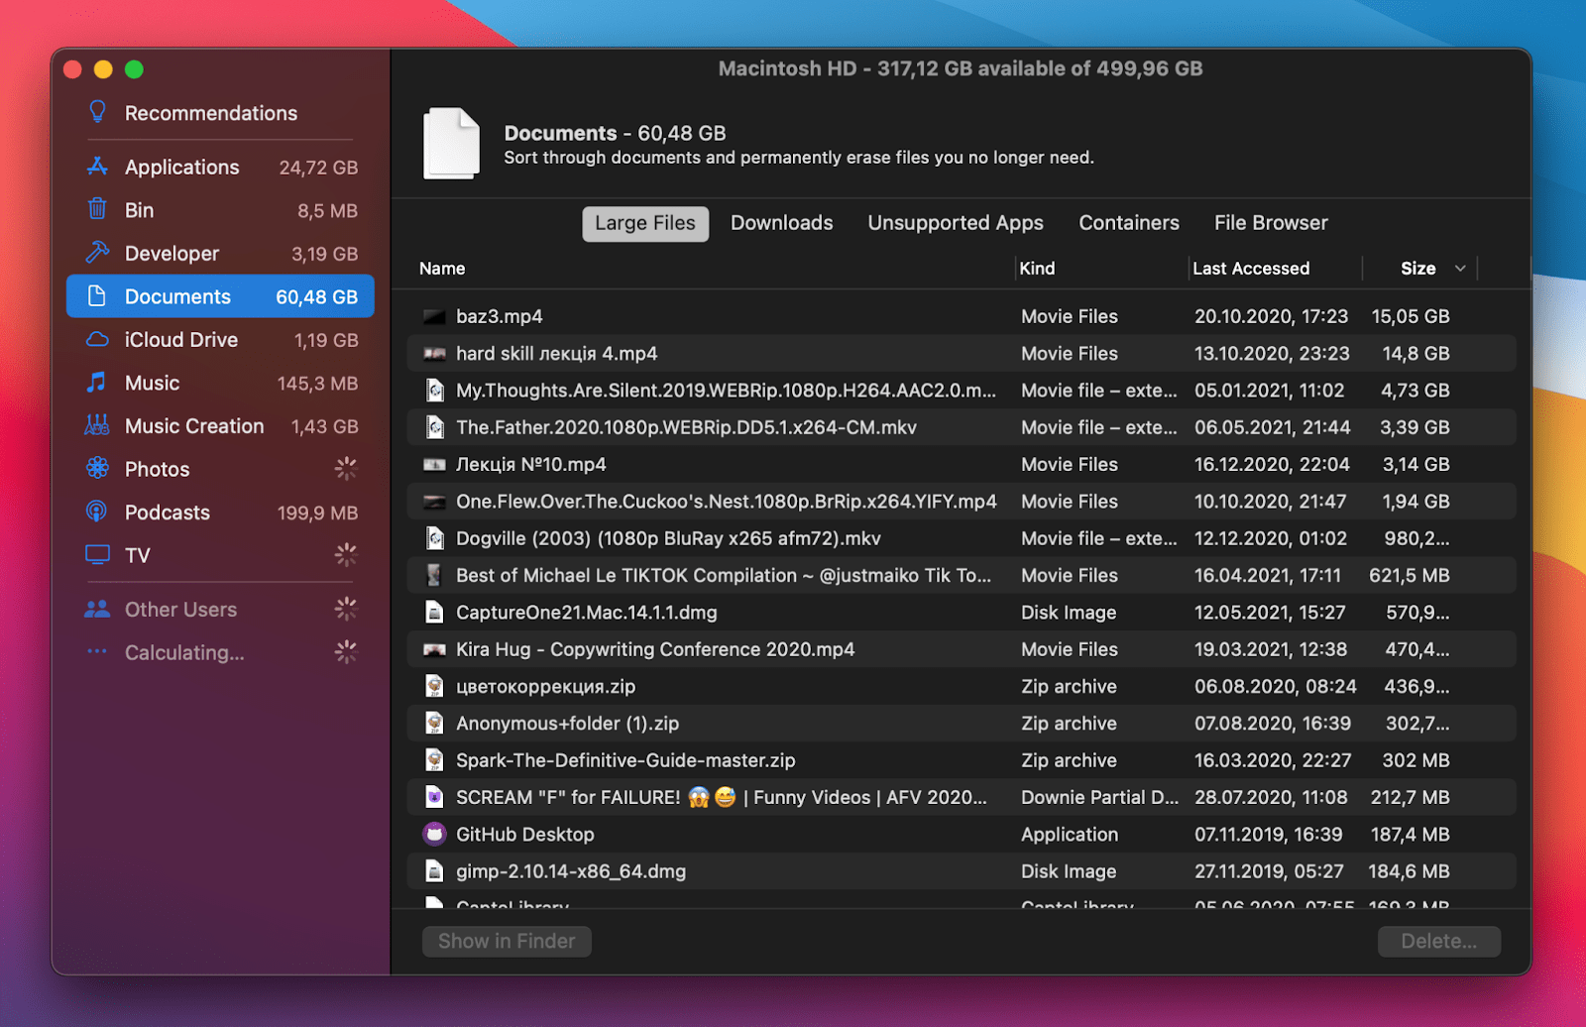Click the Spark-The-Definitive-Guide zip icon
The image size is (1586, 1027).
434,759
